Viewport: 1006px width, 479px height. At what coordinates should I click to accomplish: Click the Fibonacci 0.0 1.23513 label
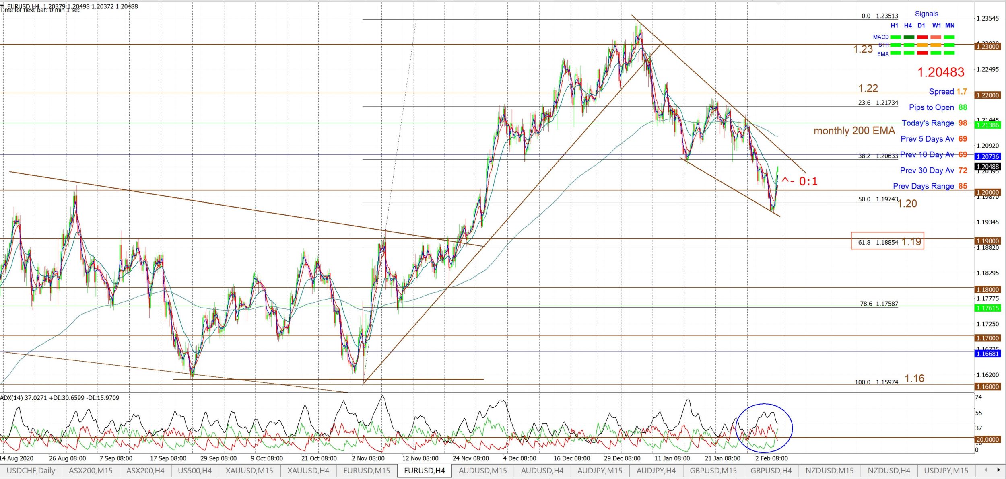click(880, 16)
